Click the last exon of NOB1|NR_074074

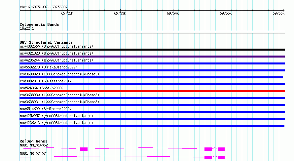(221, 157)
